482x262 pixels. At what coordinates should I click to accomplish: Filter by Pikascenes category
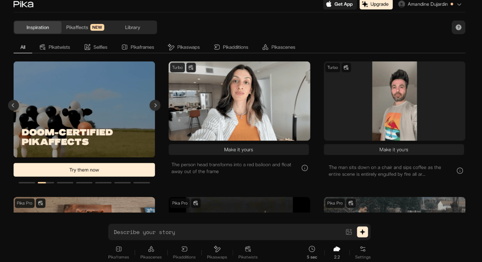tap(279, 47)
